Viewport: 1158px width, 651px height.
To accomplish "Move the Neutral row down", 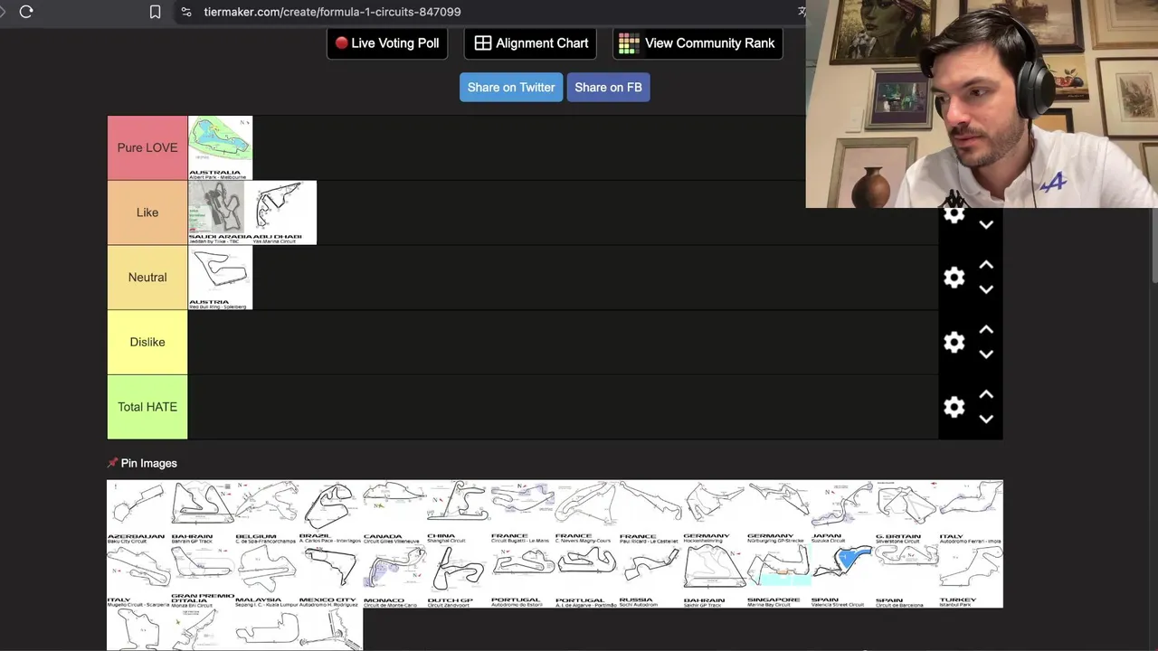I will click(x=986, y=289).
